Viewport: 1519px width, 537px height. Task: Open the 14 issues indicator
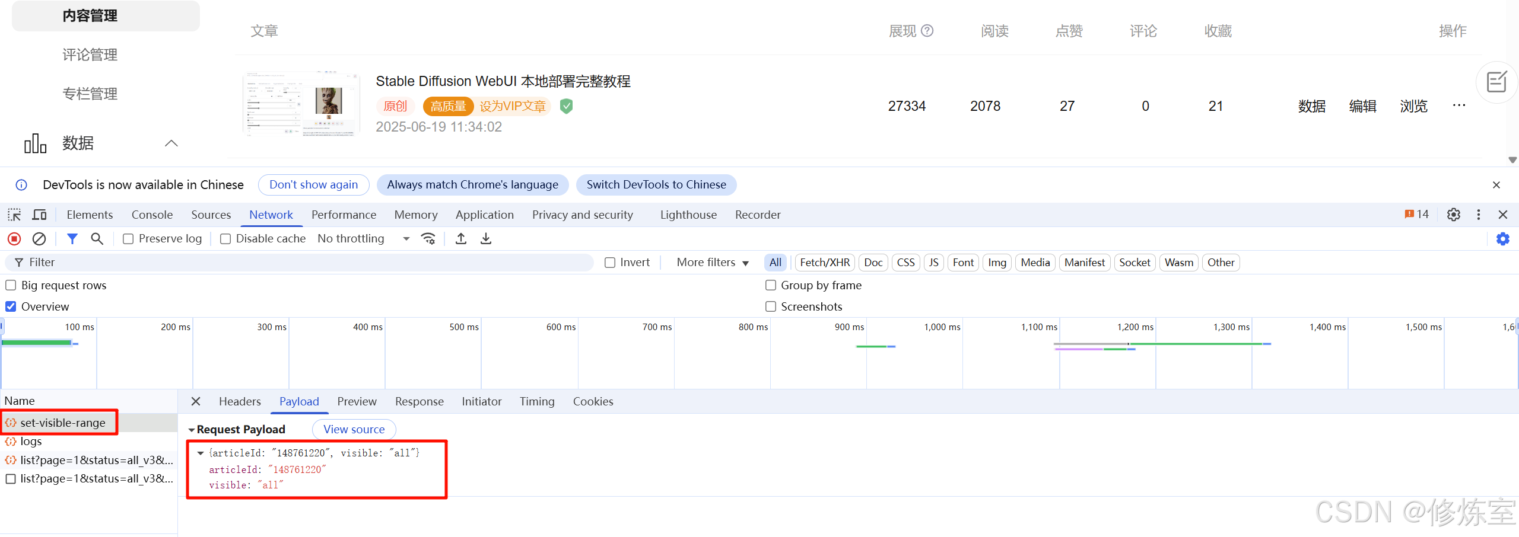tap(1417, 215)
